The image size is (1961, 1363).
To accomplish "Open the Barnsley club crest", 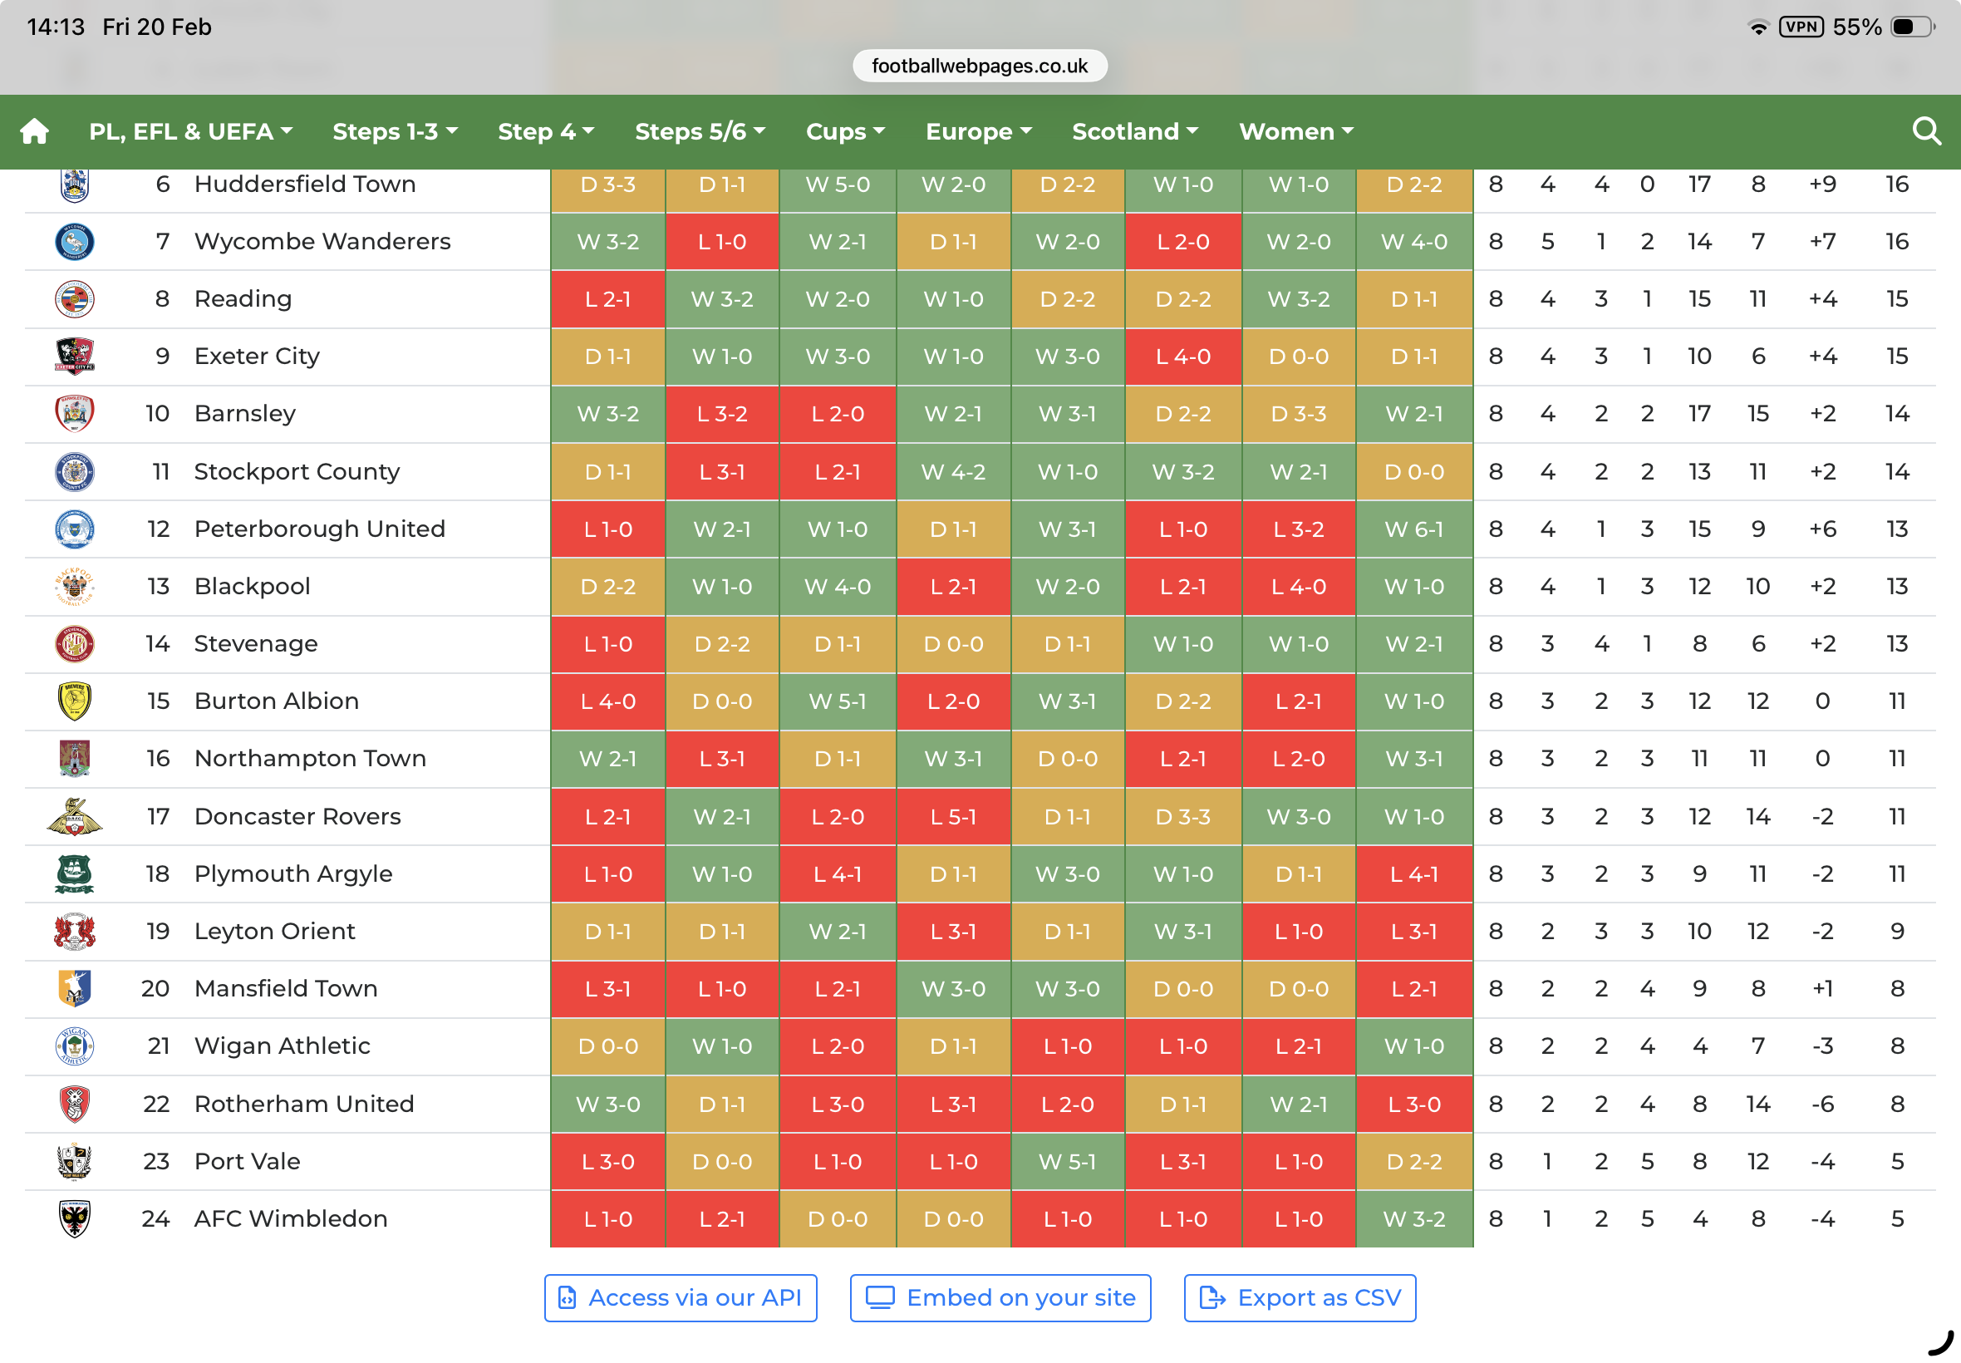I will click(74, 413).
